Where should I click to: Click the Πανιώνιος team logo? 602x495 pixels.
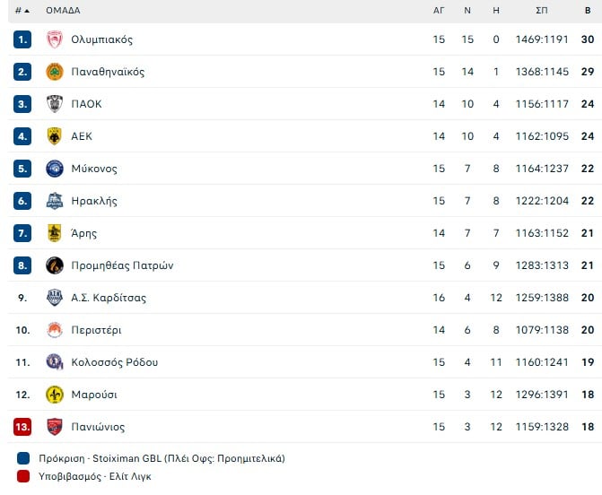tap(55, 427)
